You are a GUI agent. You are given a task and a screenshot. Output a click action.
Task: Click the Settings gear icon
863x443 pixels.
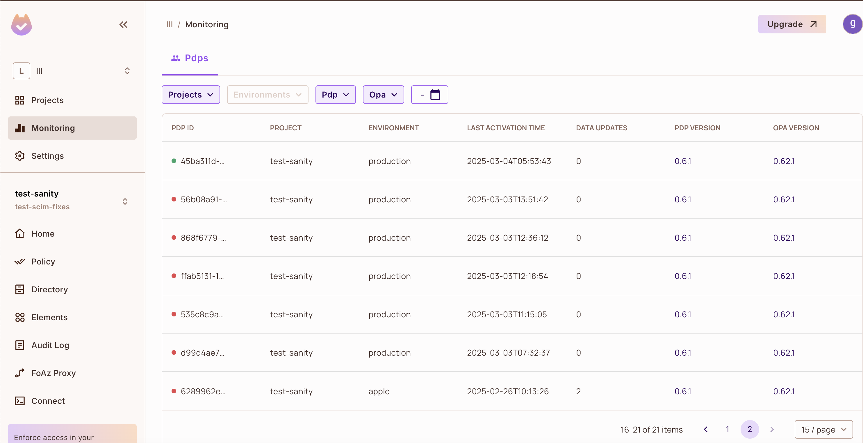click(19, 156)
